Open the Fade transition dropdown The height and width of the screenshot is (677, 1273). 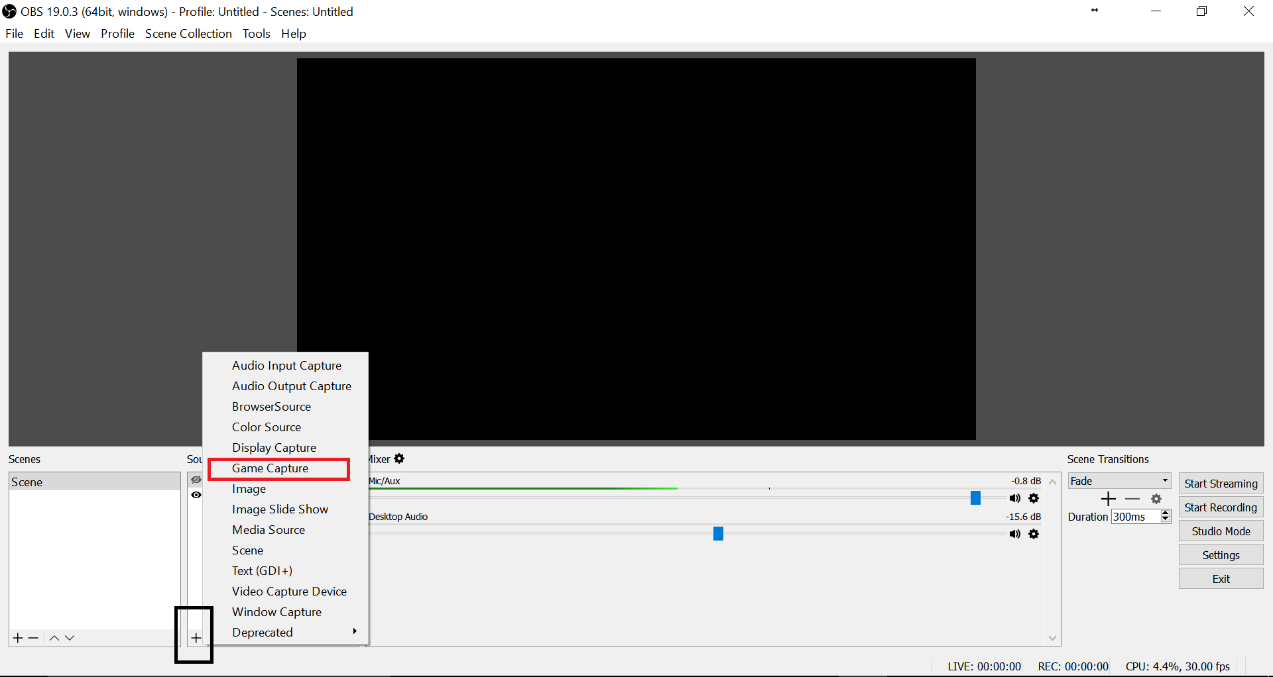click(x=1119, y=481)
